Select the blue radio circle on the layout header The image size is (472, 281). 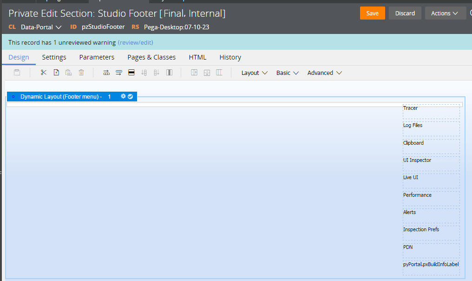click(13, 96)
